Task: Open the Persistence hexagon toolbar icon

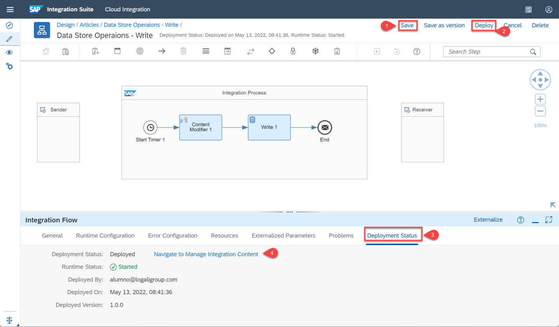Action: tap(316, 51)
